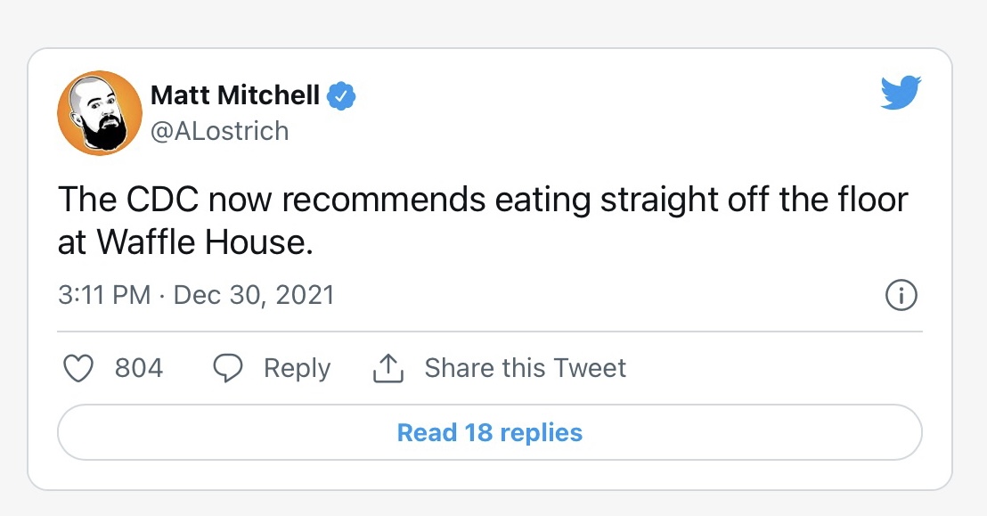Click the Dec 30, 2021 date

254,295
